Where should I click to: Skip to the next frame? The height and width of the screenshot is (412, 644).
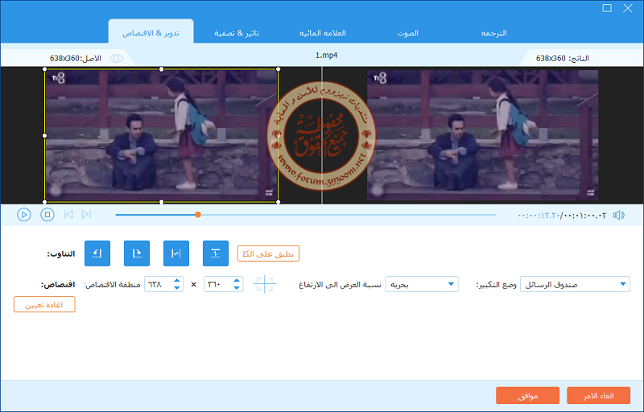(x=86, y=214)
